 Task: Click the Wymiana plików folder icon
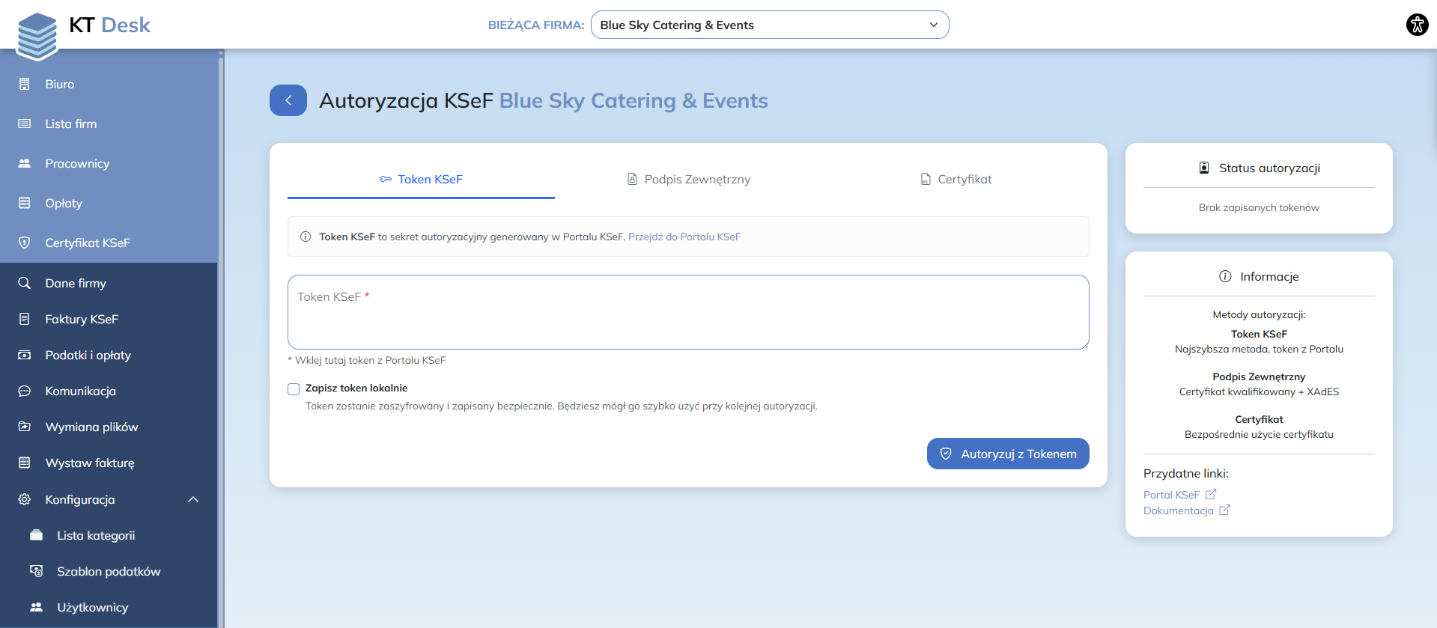tap(25, 427)
